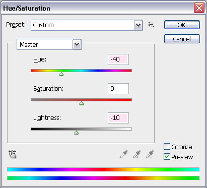Click the Hue slider handle
The image size is (207, 188).
pos(61,74)
